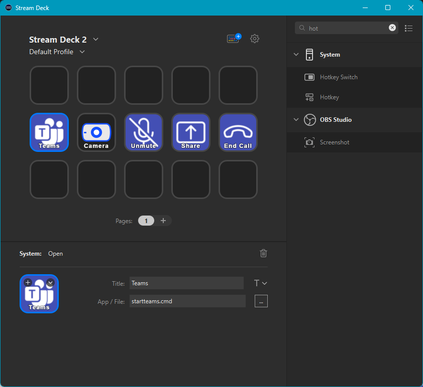Select the Unmute microphone key
This screenshot has width=423, height=387.
pyautogui.click(x=143, y=132)
